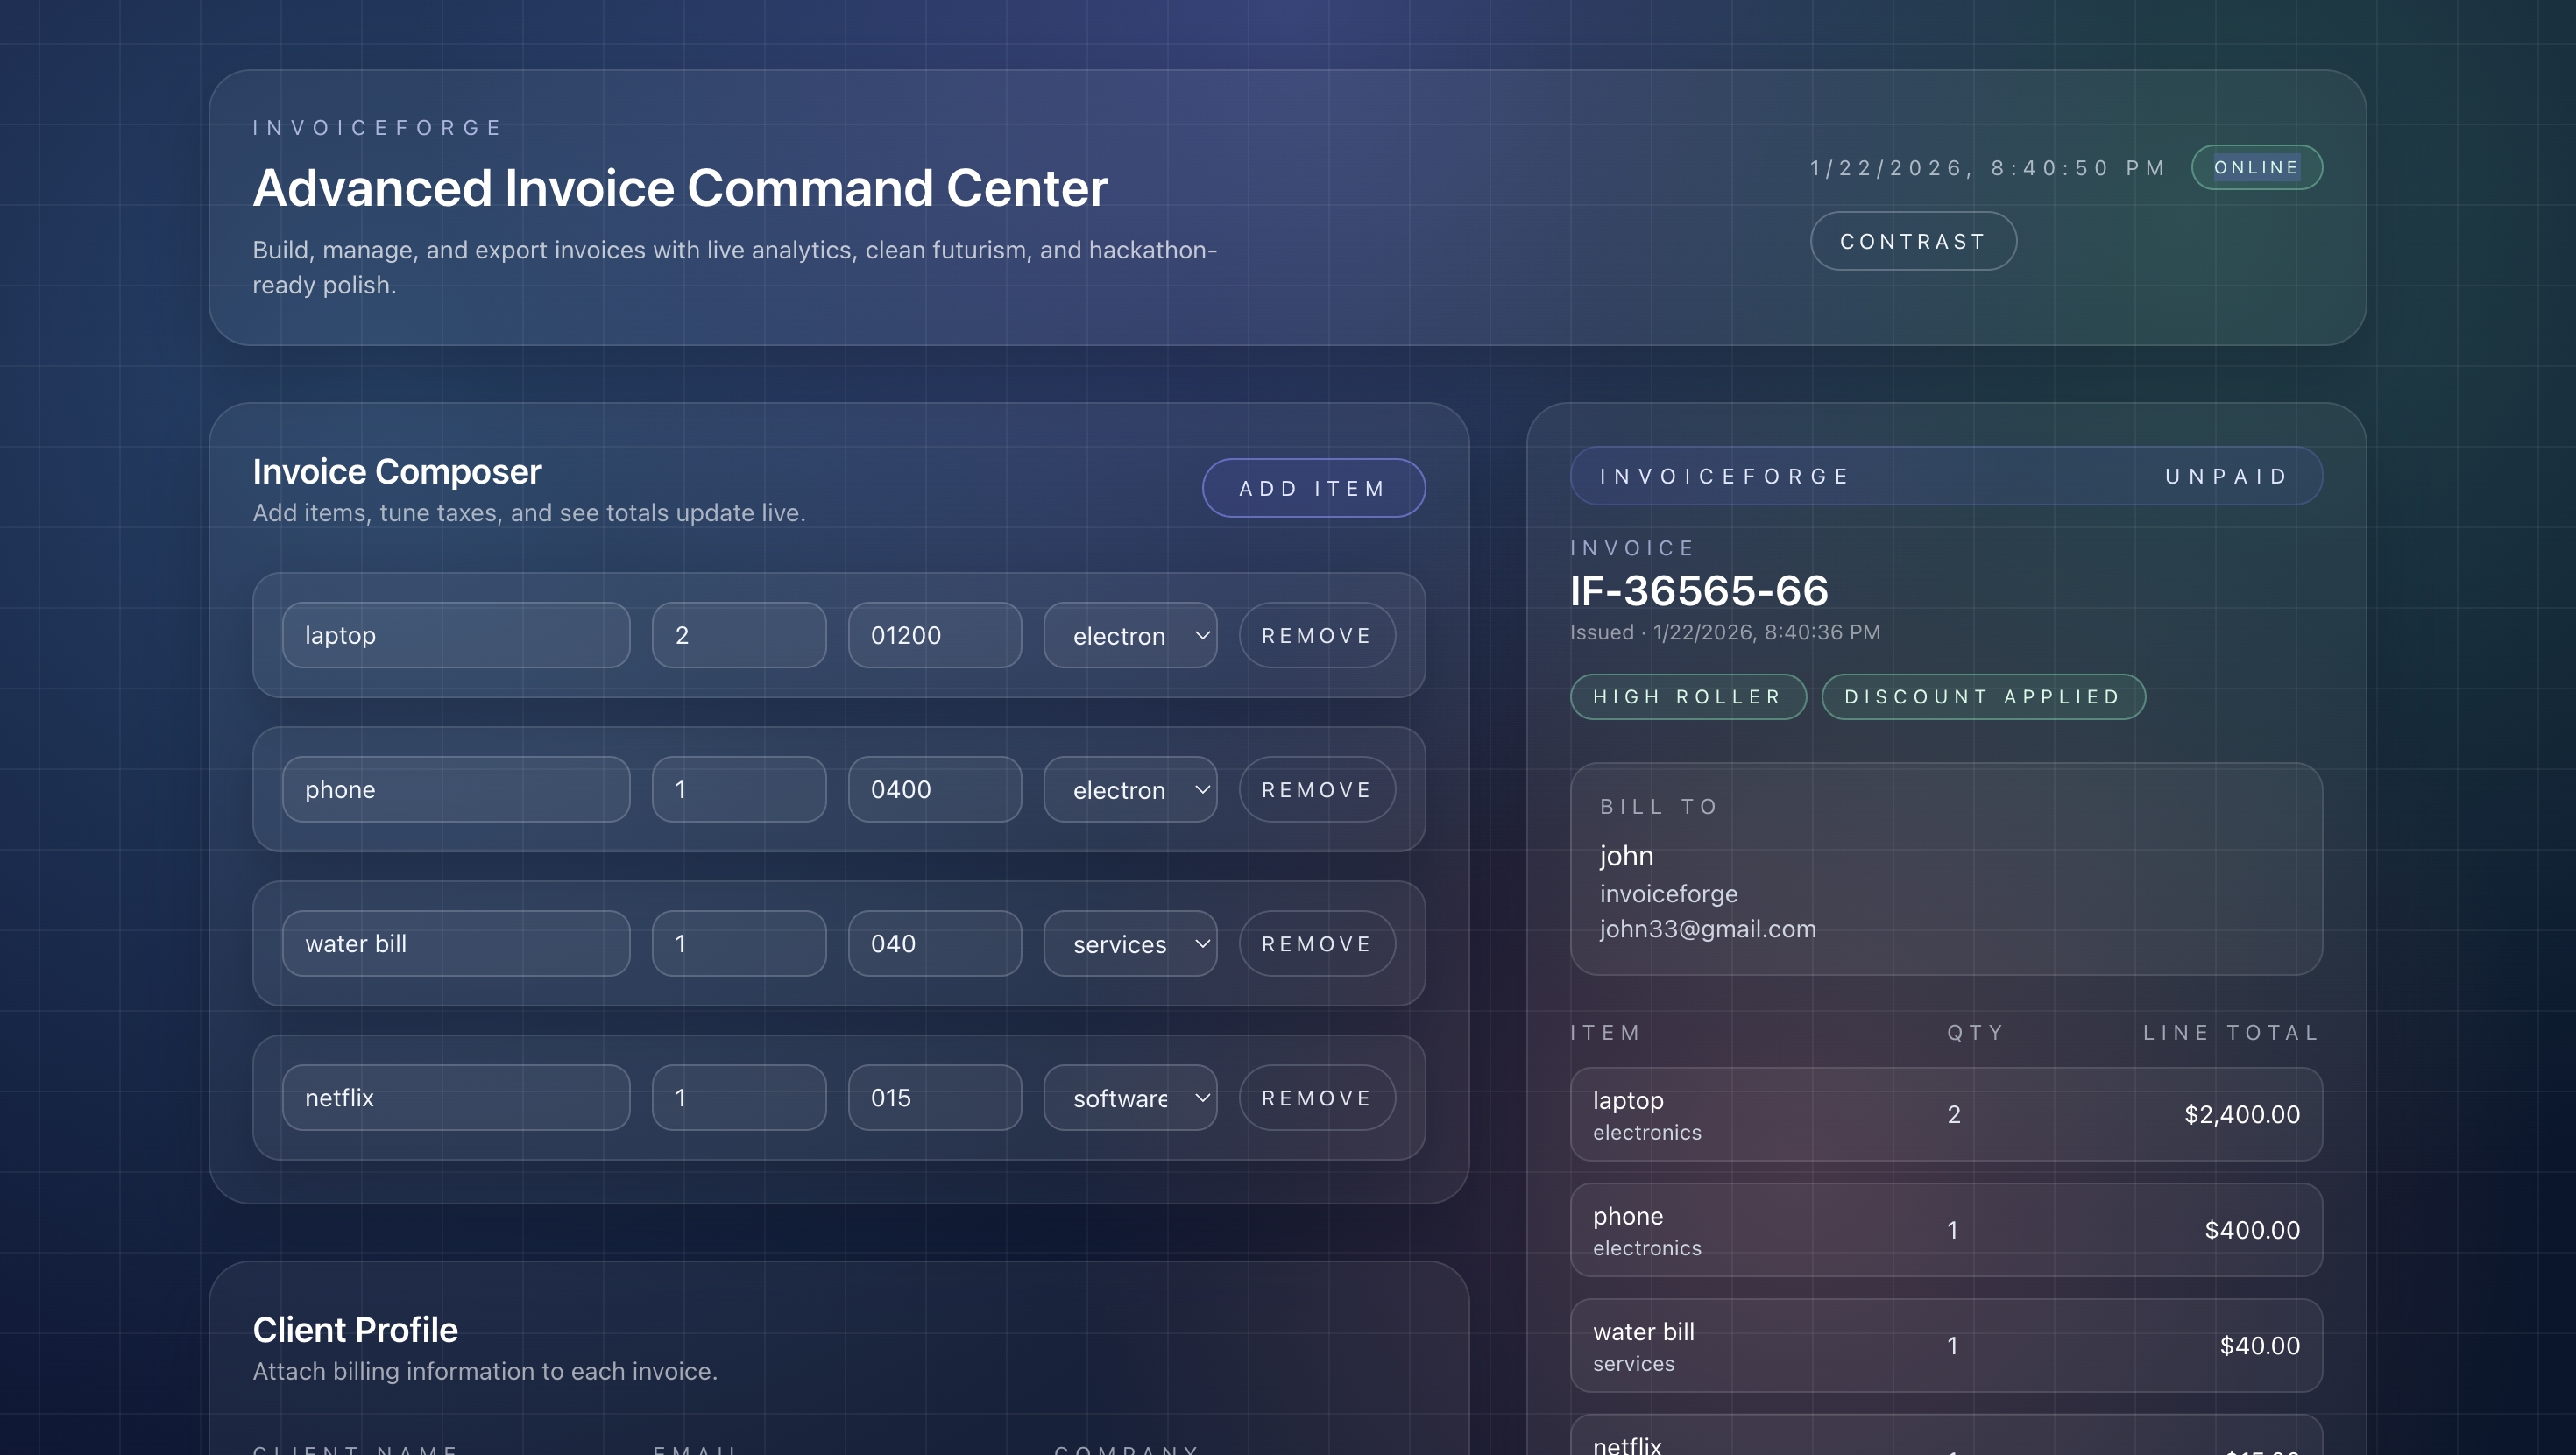
Task: Select the water bill name field
Action: point(455,943)
